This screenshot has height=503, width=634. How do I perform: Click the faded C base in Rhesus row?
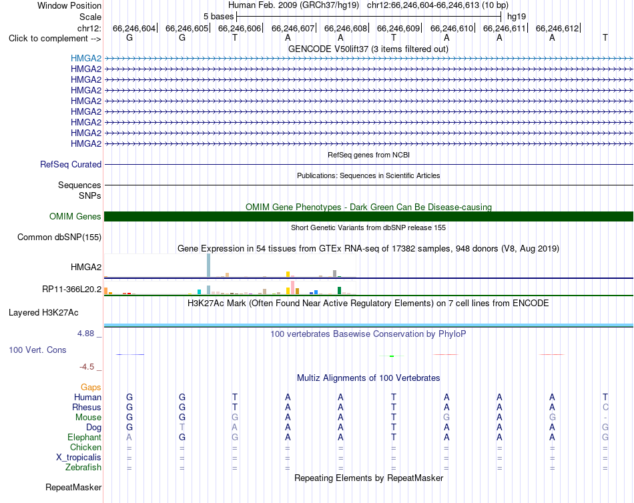tap(605, 407)
